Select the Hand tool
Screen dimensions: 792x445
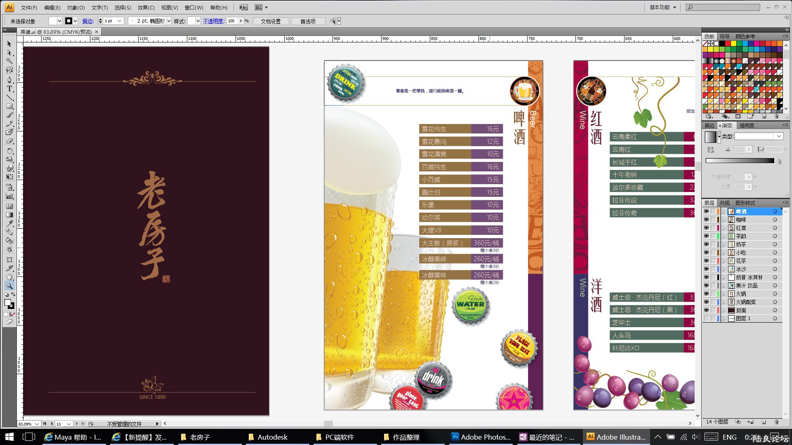click(x=9, y=277)
